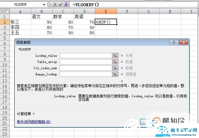Open the Name Box dropdown arrow

(44, 5)
